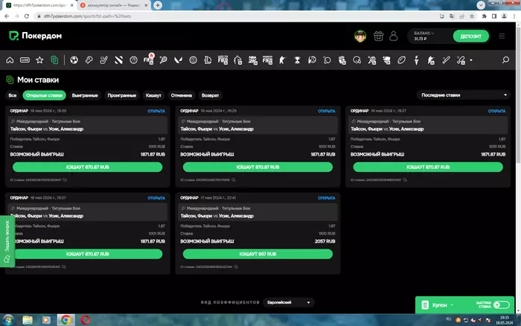Viewport: 521px width, 326px height.
Task: Select the basketball sport icon
Action: click(x=133, y=60)
